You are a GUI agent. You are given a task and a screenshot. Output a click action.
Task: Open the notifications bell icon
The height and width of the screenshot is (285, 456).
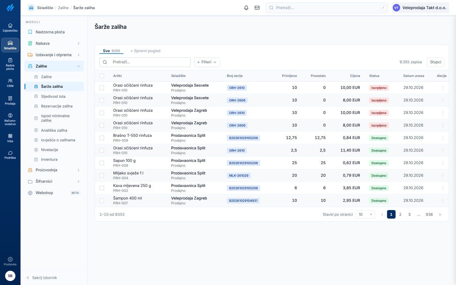[246, 8]
